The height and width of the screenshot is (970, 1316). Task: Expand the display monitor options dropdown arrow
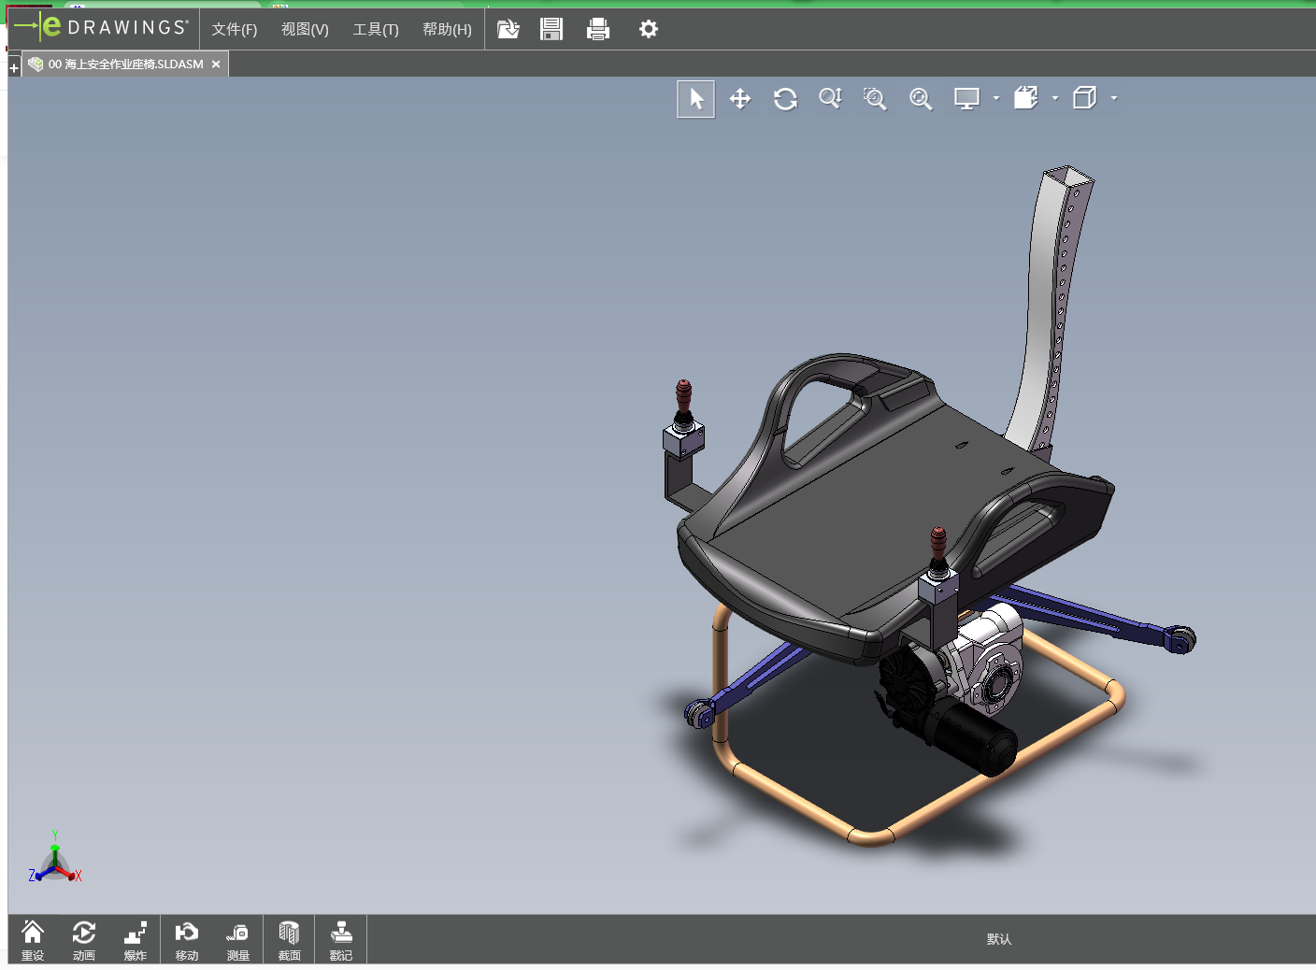996,98
